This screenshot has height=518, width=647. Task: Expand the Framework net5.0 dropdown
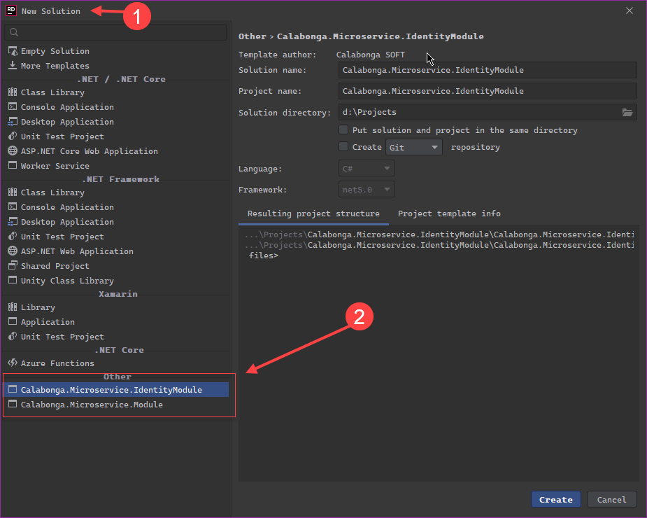[367, 190]
